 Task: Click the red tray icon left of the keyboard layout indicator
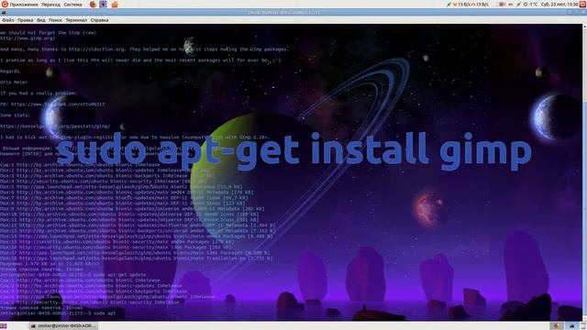click(x=502, y=5)
